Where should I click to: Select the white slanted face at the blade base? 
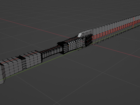coord(80,35)
